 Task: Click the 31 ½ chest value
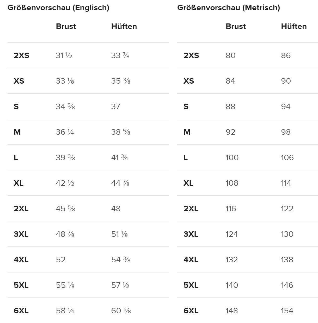64,55
